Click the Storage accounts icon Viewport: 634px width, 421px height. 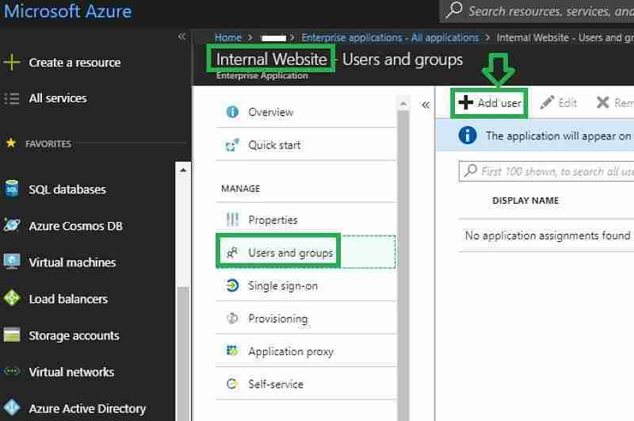click(12, 335)
